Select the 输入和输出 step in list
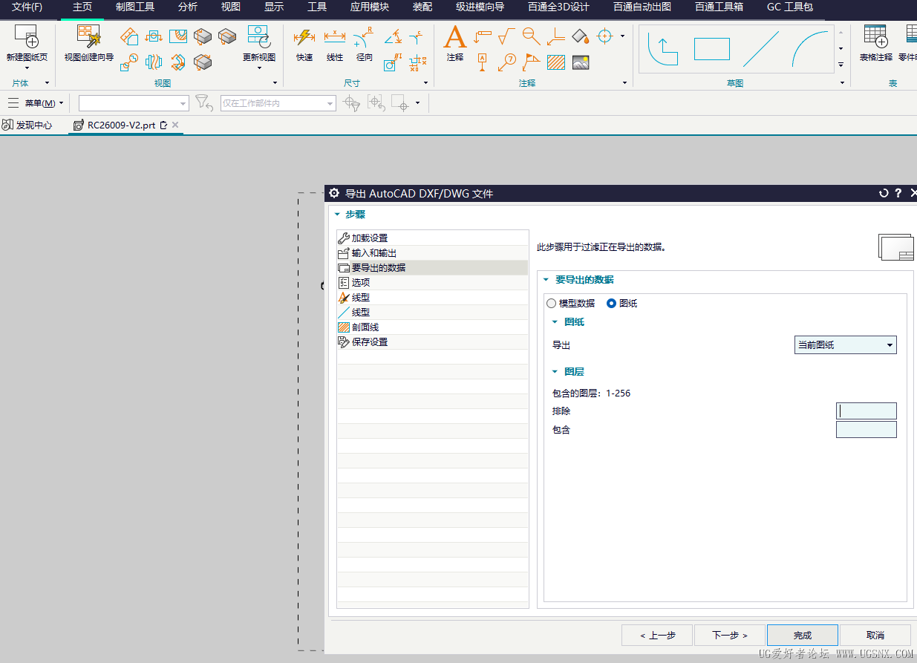 [x=432, y=253]
